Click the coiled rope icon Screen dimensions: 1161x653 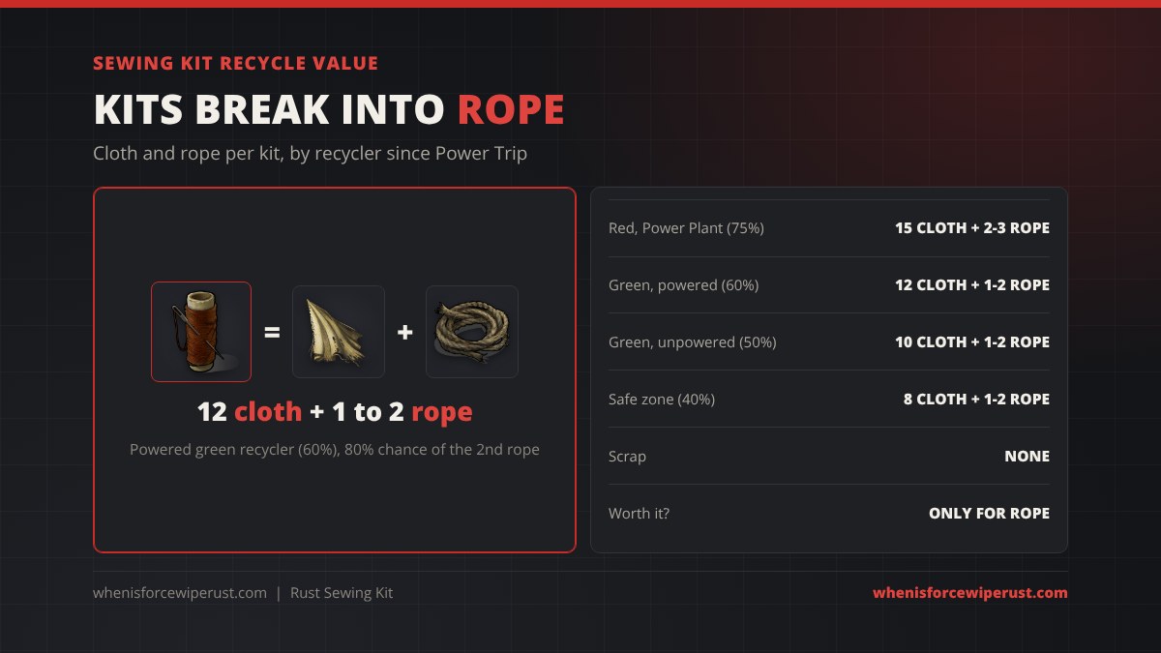point(472,332)
